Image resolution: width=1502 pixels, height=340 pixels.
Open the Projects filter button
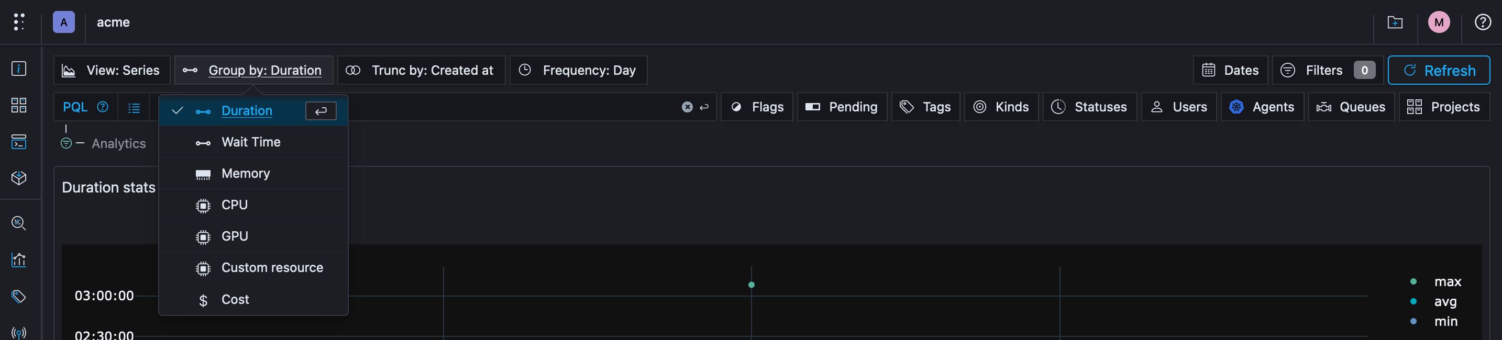click(1444, 107)
